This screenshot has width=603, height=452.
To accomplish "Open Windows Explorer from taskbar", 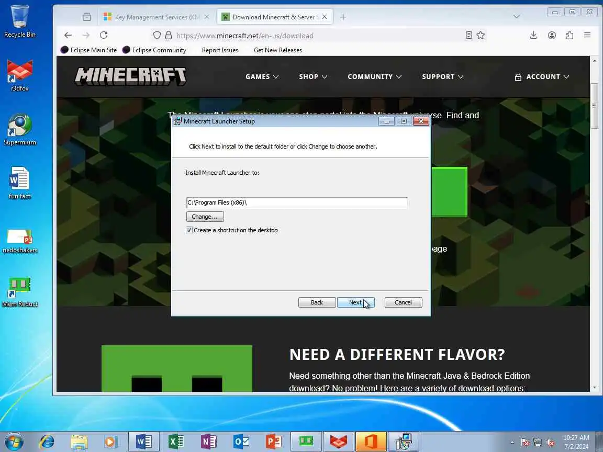I will click(79, 442).
